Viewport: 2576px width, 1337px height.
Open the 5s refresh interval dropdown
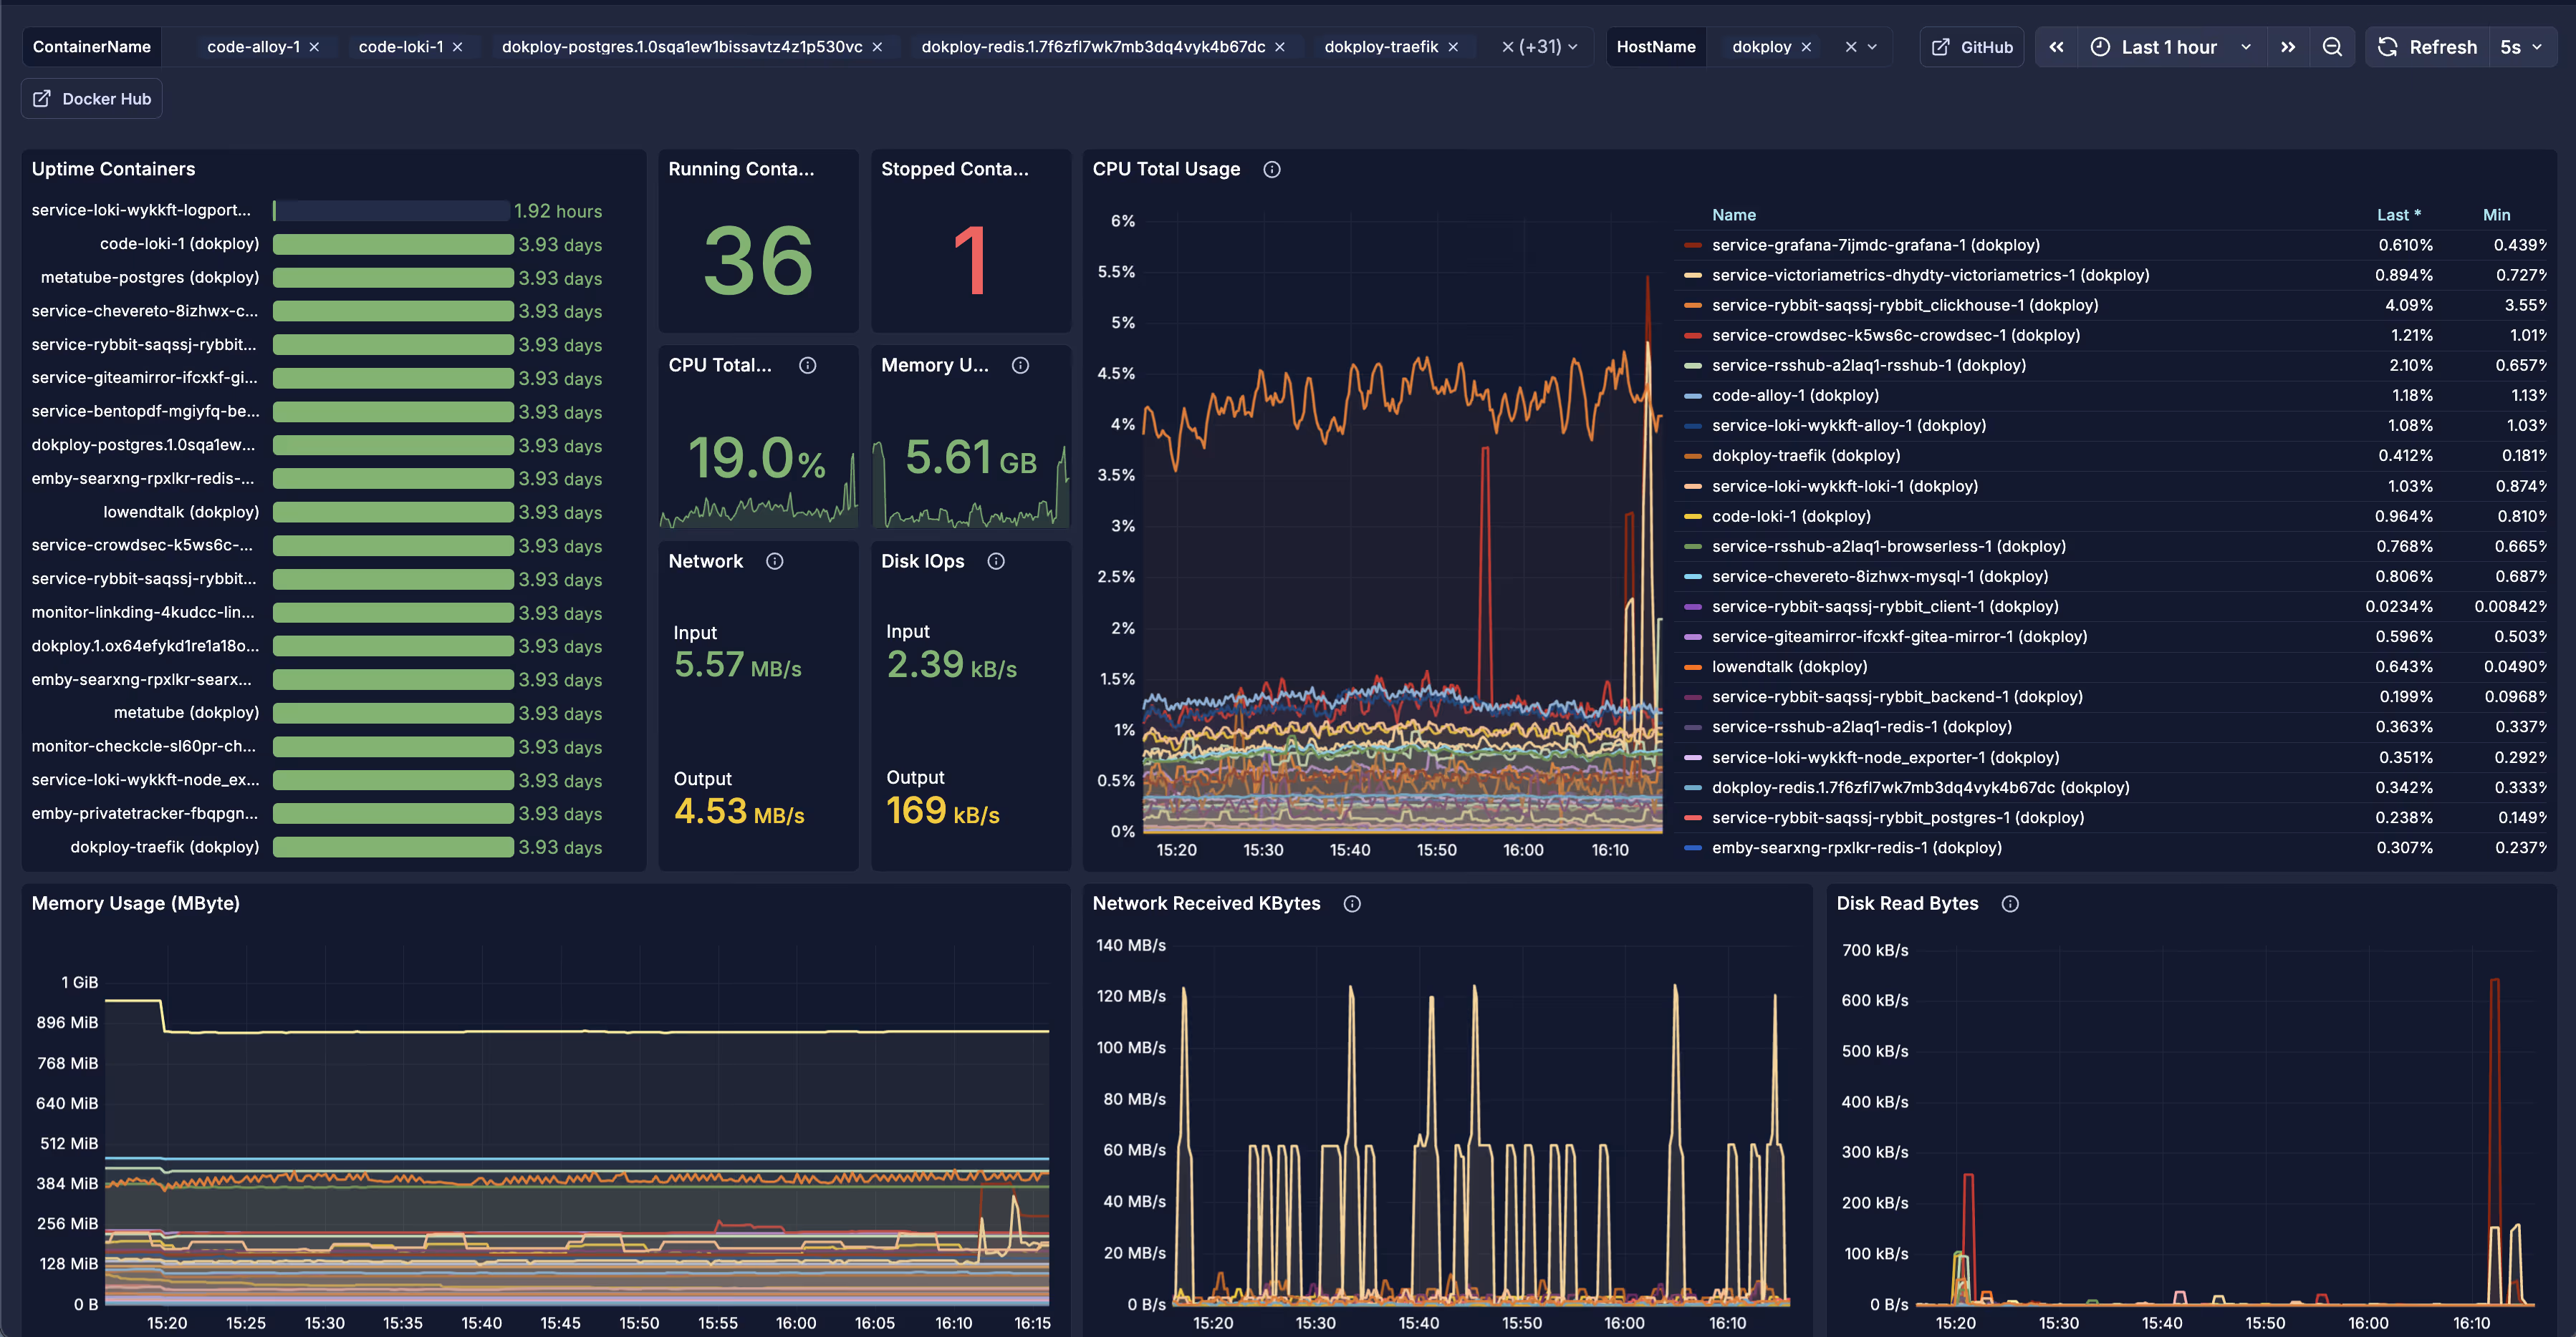coord(2520,47)
